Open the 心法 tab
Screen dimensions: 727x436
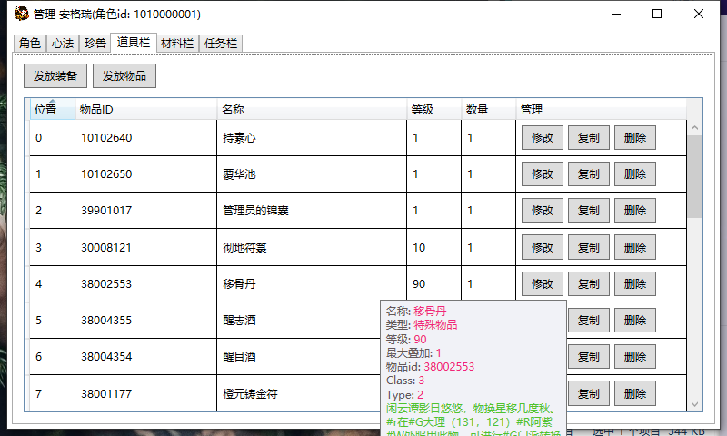pos(62,43)
